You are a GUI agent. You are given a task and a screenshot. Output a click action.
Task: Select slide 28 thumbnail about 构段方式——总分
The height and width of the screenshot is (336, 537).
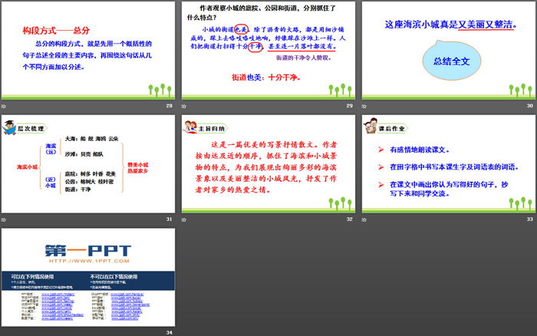coord(88,51)
